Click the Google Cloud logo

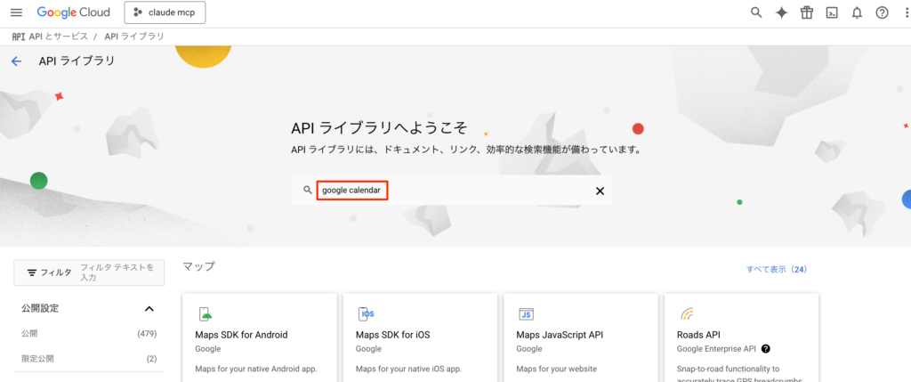pyautogui.click(x=74, y=12)
